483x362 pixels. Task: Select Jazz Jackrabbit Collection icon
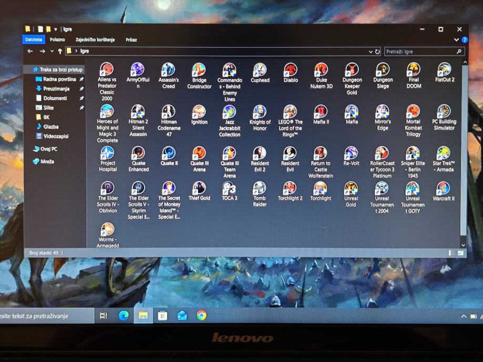pos(230,121)
